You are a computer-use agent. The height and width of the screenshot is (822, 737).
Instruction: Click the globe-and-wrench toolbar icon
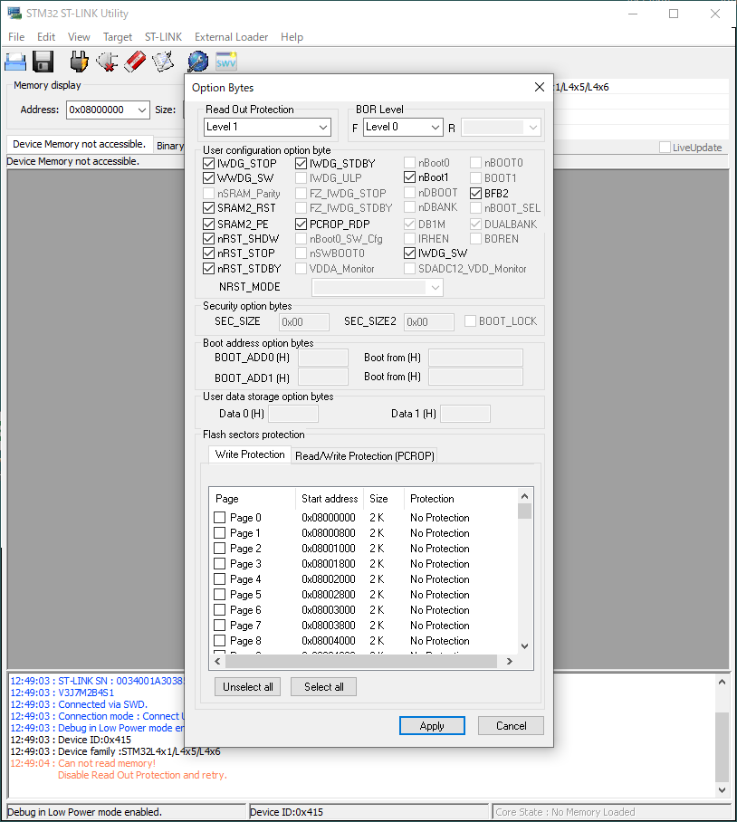coord(198,62)
